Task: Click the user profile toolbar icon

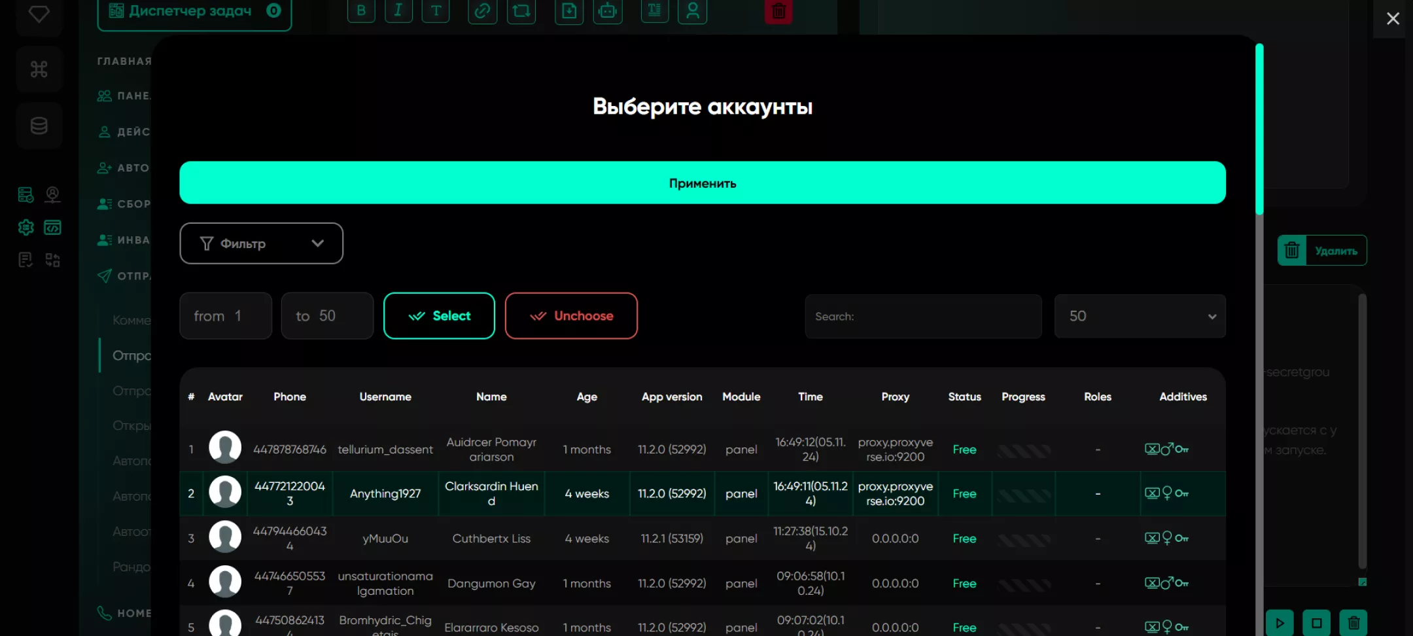Action: click(x=693, y=10)
